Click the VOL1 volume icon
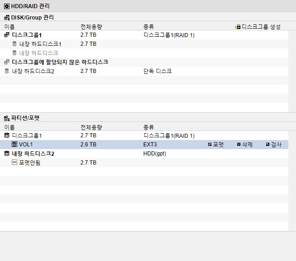Viewport: 296px width, 261px height. pos(14,145)
